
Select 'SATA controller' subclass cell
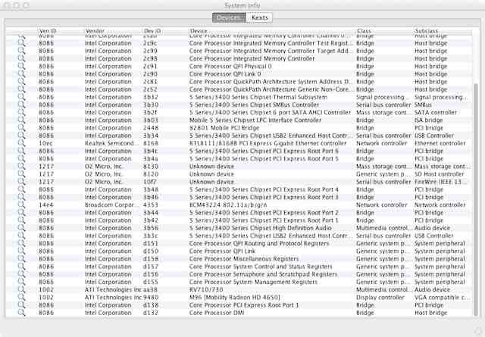click(436, 113)
